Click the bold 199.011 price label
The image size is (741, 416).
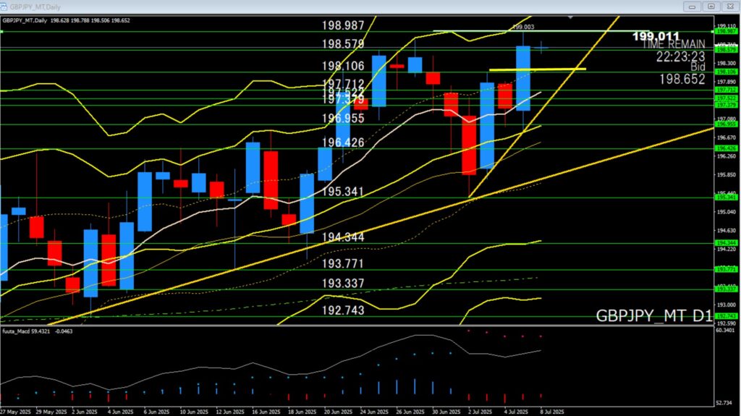pyautogui.click(x=656, y=36)
